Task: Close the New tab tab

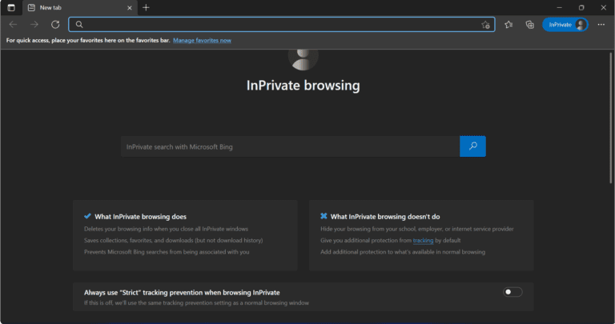Action: tap(127, 7)
